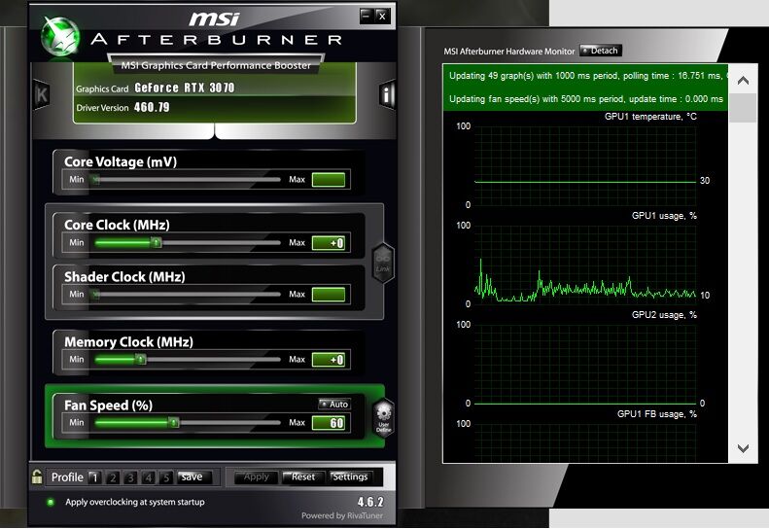Click the Shader Clock value field
This screenshot has width=769, height=529.
click(329, 295)
